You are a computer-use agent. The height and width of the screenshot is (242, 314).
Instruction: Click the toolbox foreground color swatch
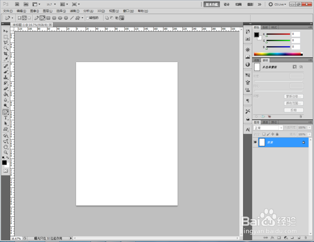(x=4, y=162)
